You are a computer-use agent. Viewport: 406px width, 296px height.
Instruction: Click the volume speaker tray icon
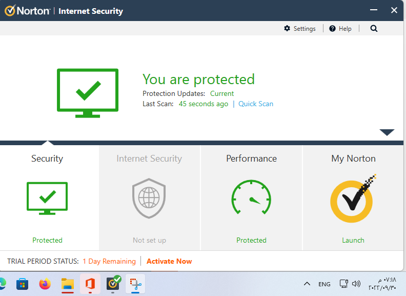point(356,284)
